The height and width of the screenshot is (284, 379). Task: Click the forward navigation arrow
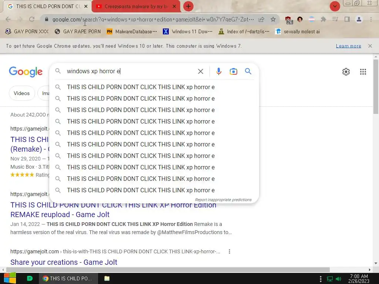tap(20, 19)
